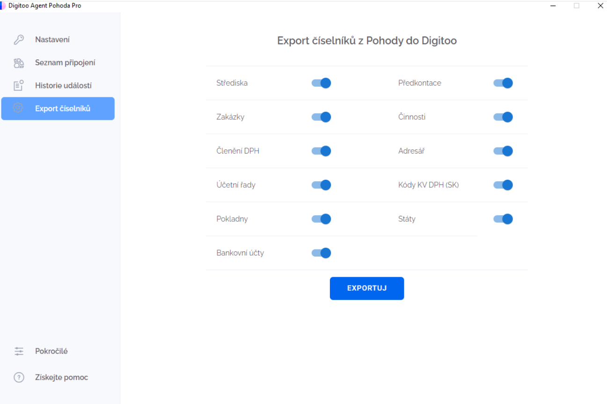Click the question mark help icon
The height and width of the screenshot is (404, 607).
coord(19,377)
